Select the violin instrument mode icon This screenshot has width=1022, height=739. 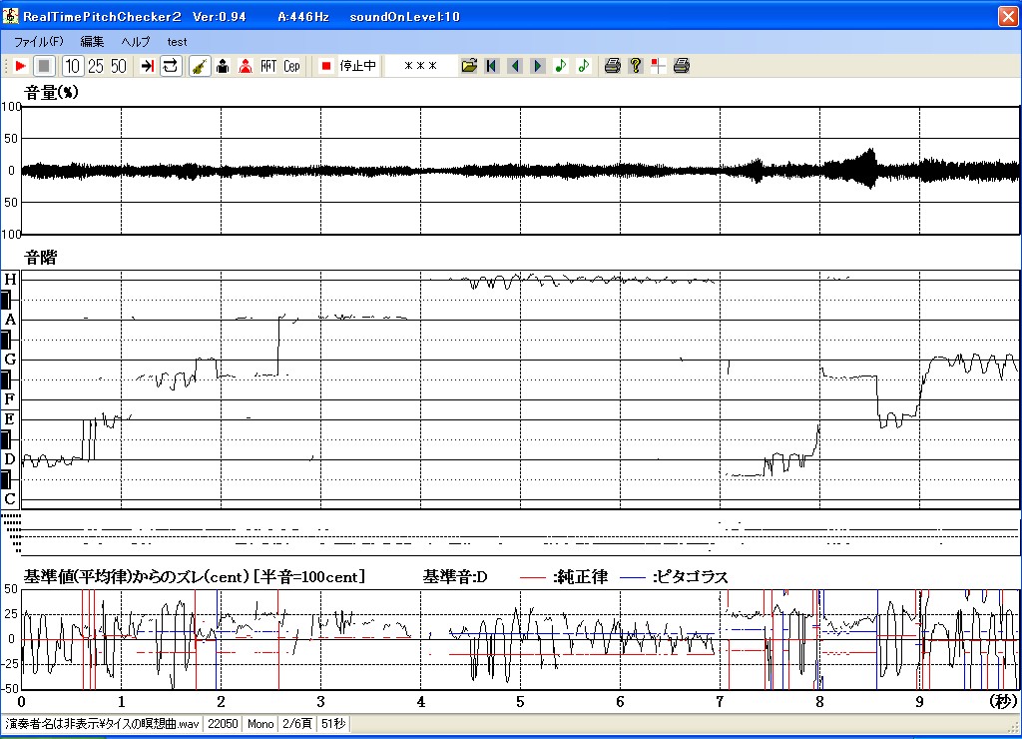point(200,66)
